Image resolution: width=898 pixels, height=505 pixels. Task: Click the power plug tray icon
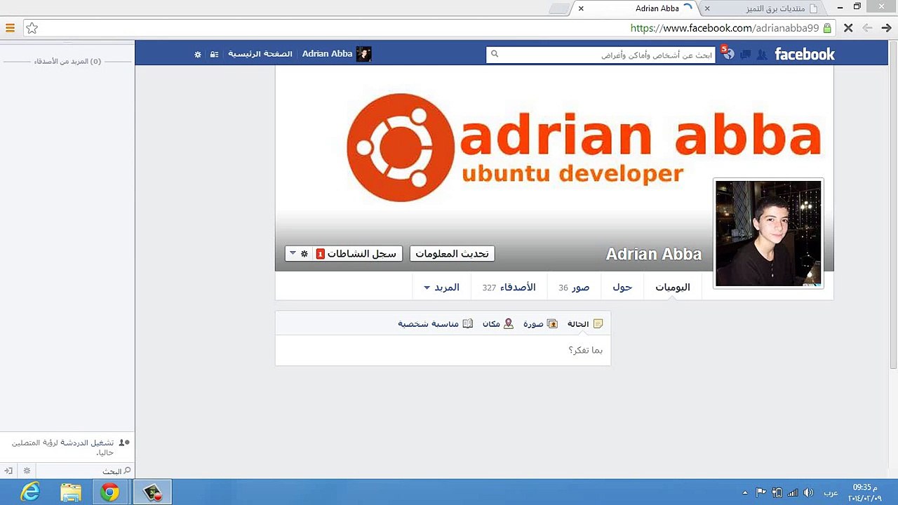777,492
